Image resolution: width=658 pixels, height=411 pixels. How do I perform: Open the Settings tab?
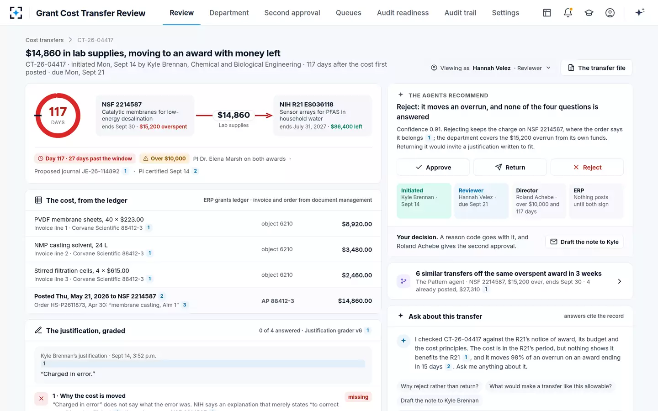tap(505, 13)
